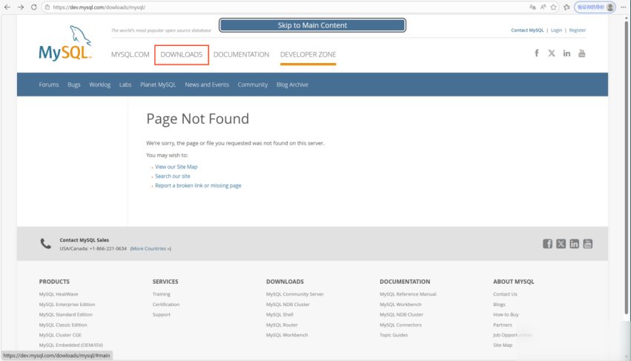Image resolution: width=631 pixels, height=361 pixels.
Task: Click the Register link
Action: click(578, 30)
